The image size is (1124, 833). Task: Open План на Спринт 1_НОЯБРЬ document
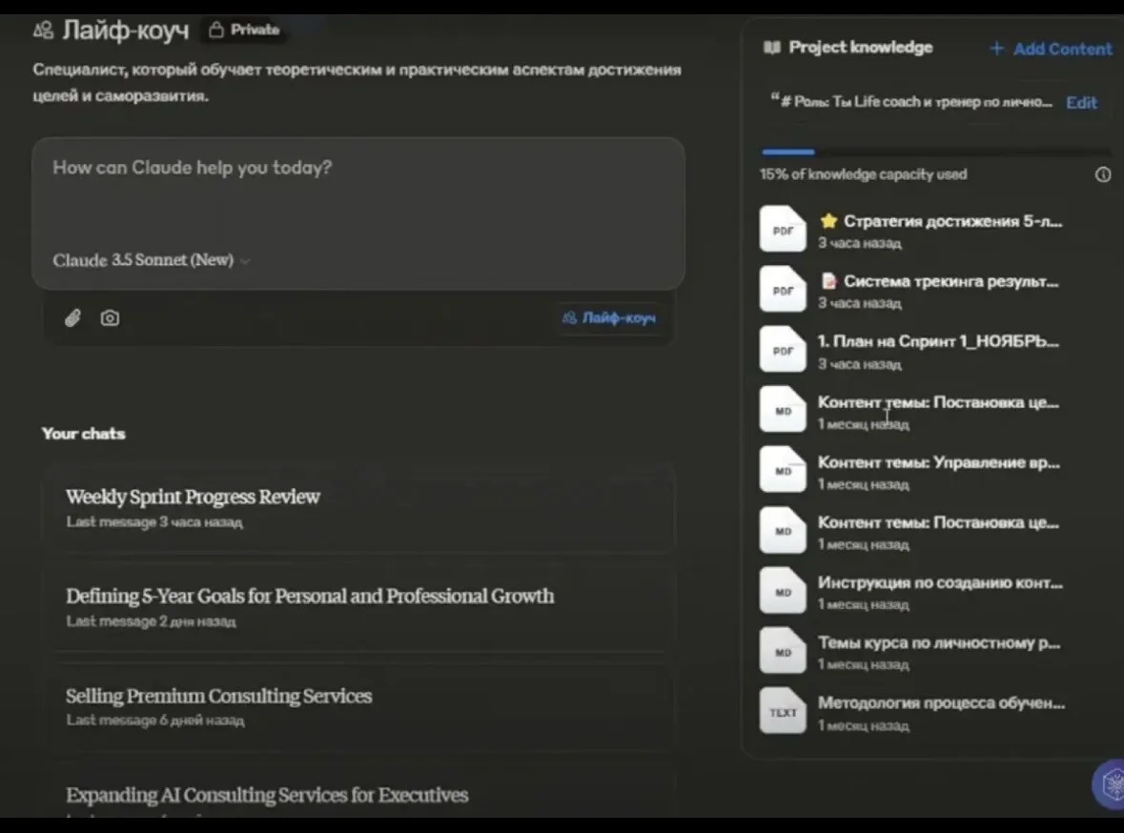pos(912,351)
